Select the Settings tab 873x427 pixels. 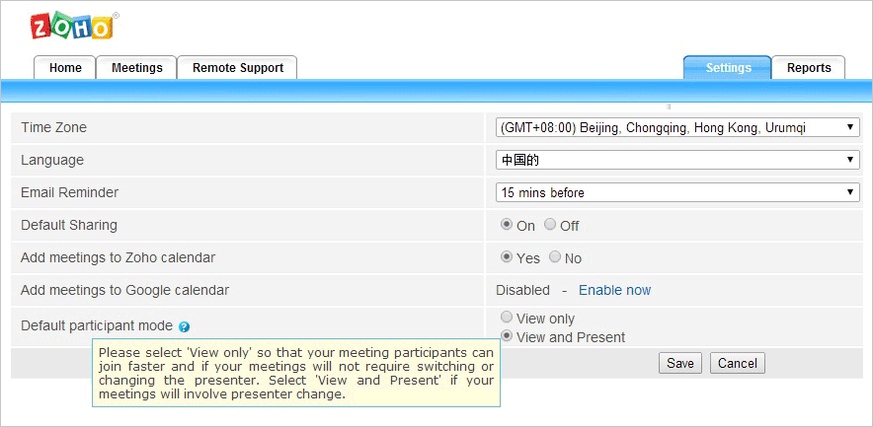728,68
